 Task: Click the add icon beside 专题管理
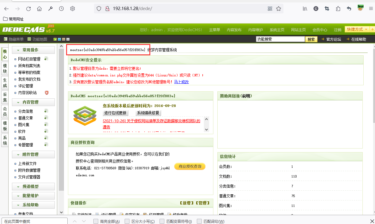tap(46, 145)
